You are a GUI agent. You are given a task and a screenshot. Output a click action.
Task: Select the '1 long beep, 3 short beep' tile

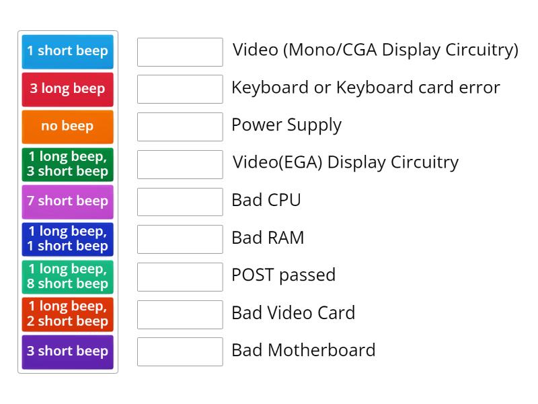click(67, 164)
